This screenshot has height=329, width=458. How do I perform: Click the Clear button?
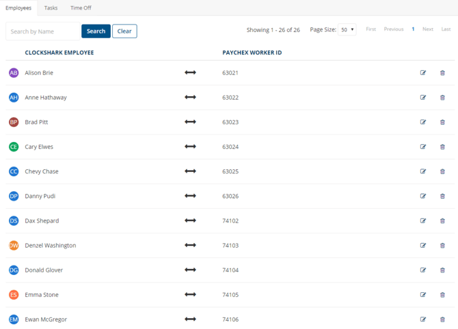tap(124, 31)
